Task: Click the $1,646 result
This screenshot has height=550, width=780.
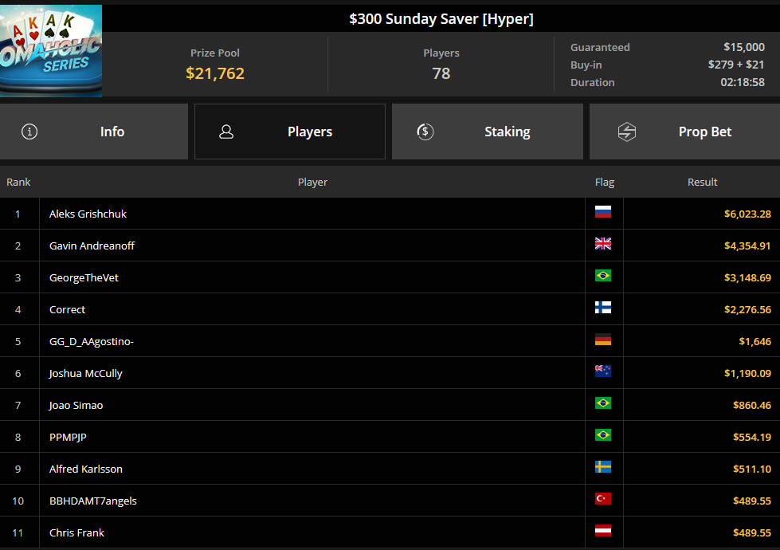Action: click(x=755, y=341)
